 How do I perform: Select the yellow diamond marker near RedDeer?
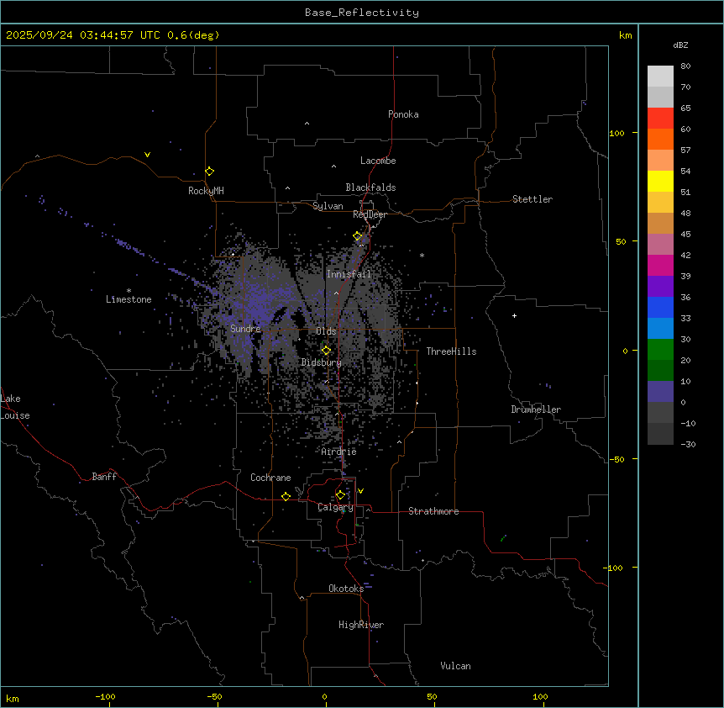(x=357, y=236)
